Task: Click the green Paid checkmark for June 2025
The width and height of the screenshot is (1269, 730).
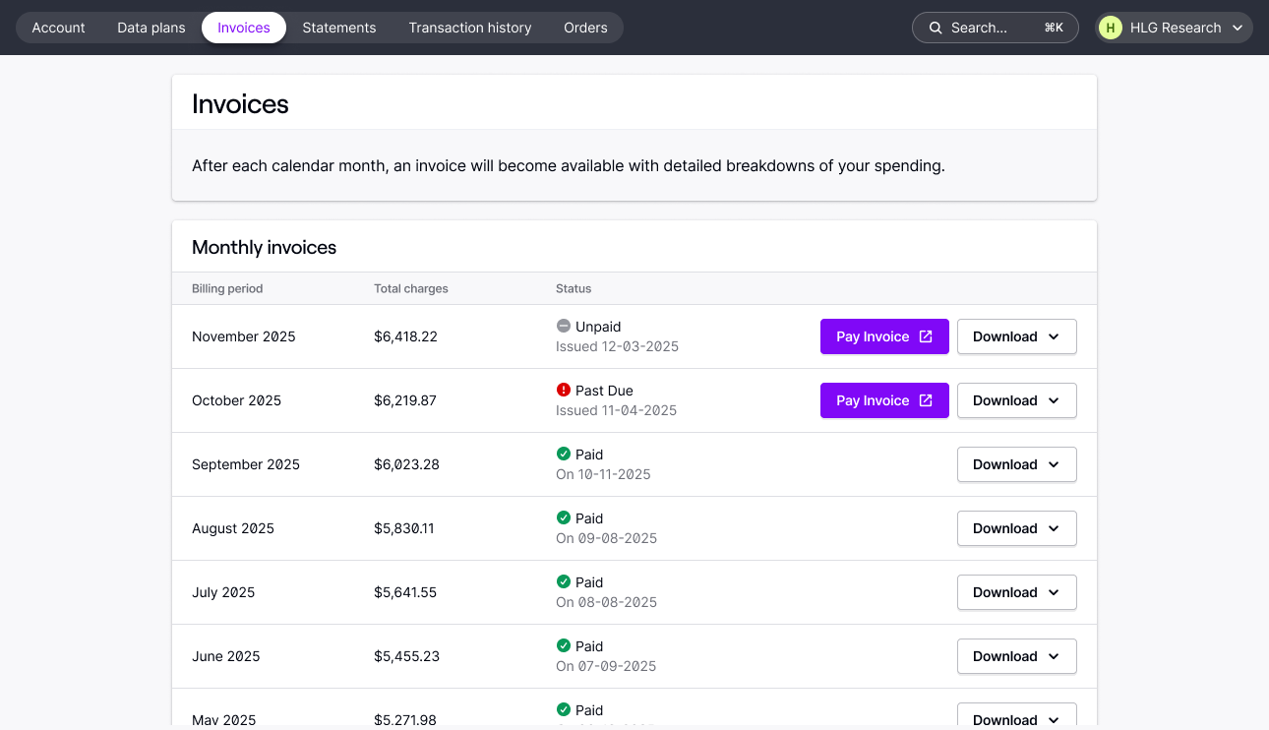Action: coord(564,645)
